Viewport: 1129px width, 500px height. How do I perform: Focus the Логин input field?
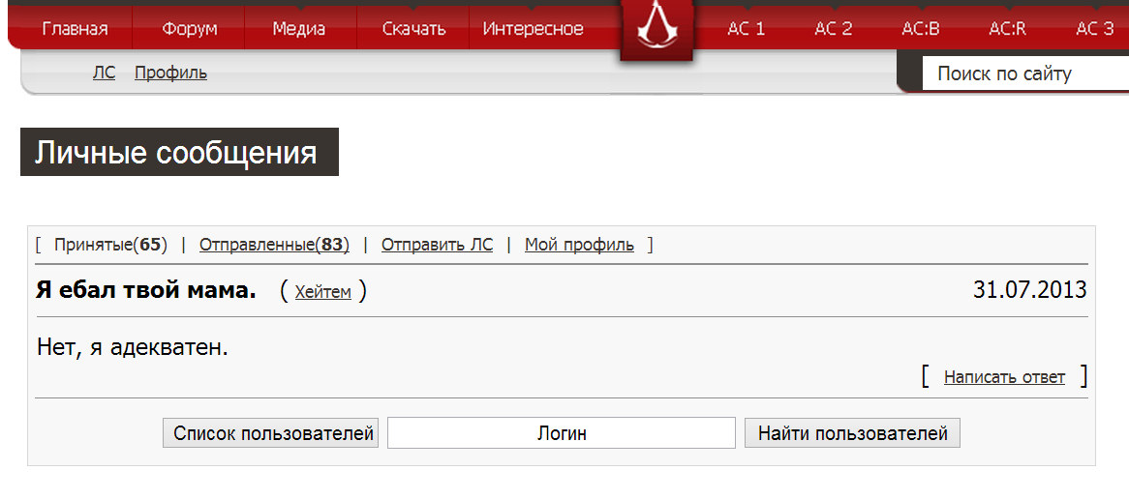tap(562, 433)
